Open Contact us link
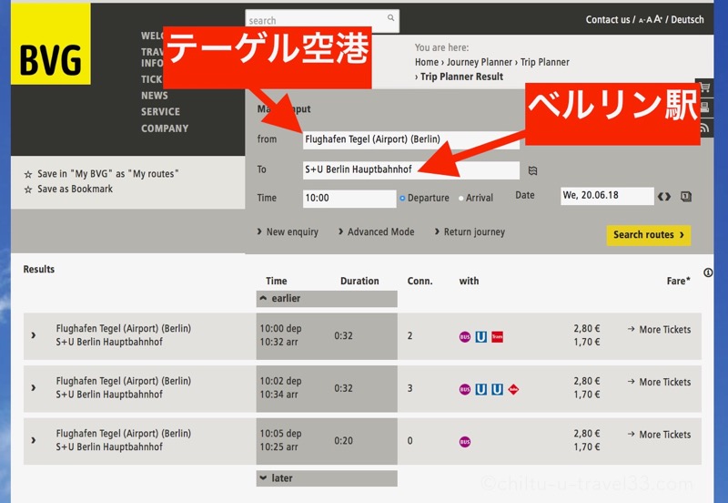 coord(607,19)
